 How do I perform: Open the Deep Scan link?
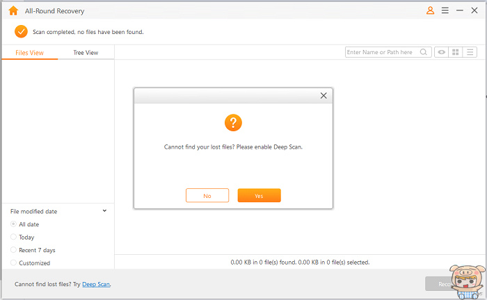point(96,284)
